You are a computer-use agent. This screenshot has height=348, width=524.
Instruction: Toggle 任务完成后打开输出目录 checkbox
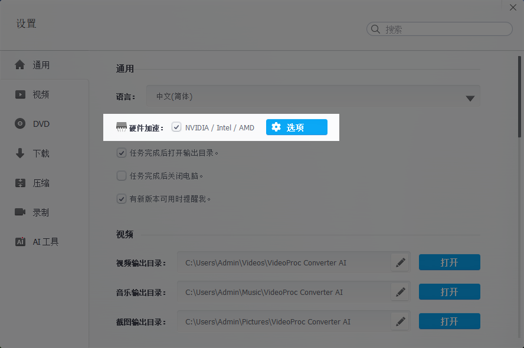point(122,153)
